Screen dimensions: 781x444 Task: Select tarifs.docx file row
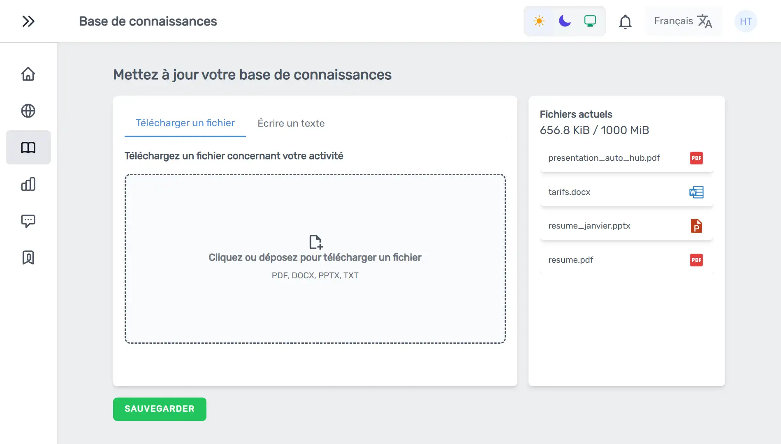point(626,192)
